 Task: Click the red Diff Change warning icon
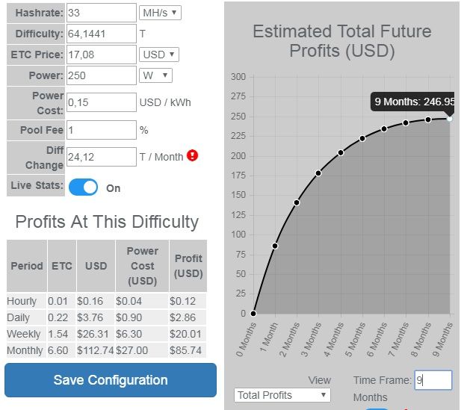pyautogui.click(x=193, y=156)
